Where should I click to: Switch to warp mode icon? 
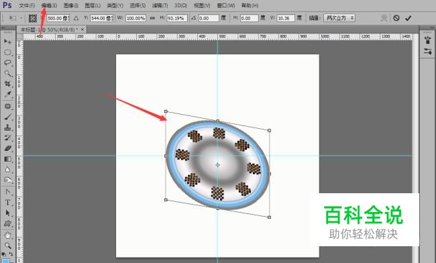384,18
